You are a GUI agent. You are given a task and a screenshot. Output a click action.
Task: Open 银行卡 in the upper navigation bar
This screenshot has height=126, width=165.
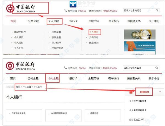[73, 21]
